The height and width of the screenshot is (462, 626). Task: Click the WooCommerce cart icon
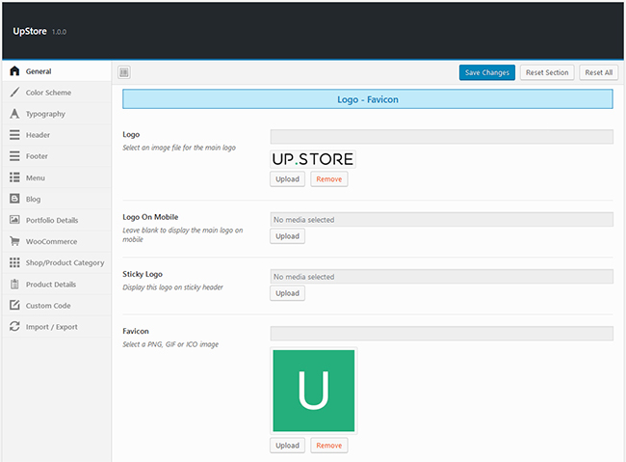[14, 241]
